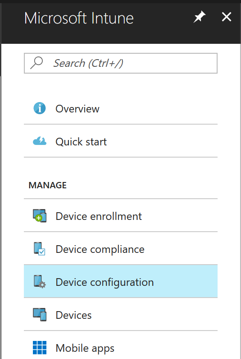
Task: Select the highlighted Device configuration item
Action: (121, 281)
